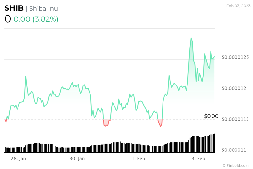This screenshot has width=253, height=169.
Task: Click the 1. Feb date marker
Action: [x=138, y=159]
